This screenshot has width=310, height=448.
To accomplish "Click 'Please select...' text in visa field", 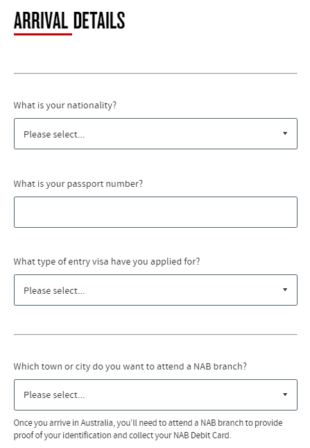I will point(54,290).
